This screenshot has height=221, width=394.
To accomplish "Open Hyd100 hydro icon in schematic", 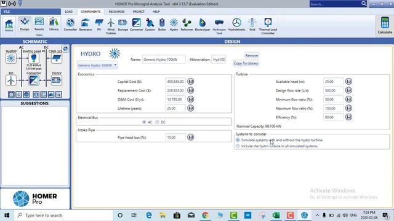I will (11, 58).
